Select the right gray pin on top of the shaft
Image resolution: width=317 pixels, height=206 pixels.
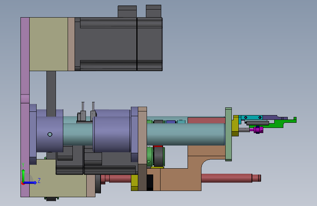[93, 106]
